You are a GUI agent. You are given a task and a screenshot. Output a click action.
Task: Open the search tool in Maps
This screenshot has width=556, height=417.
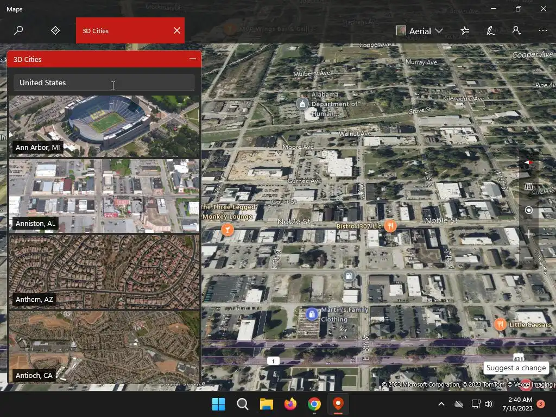18,30
